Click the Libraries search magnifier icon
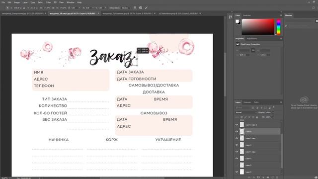This screenshot has height=179, width=318. (286, 26)
